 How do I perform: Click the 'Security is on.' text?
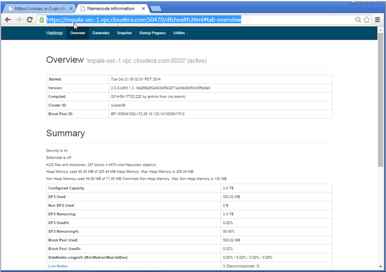[x=57, y=150]
